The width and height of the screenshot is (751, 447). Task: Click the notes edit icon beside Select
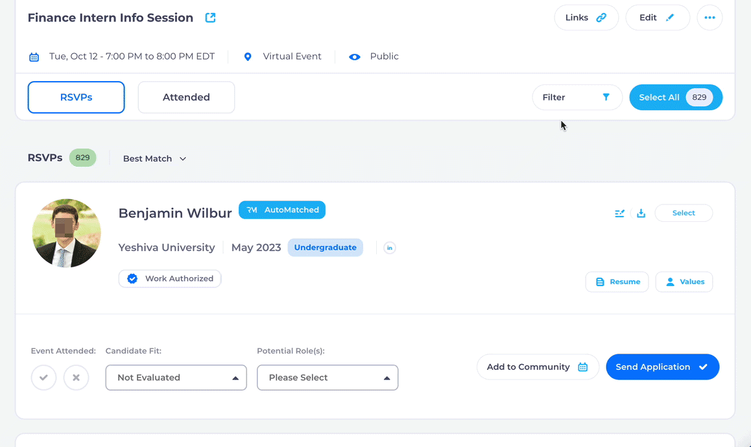(619, 213)
